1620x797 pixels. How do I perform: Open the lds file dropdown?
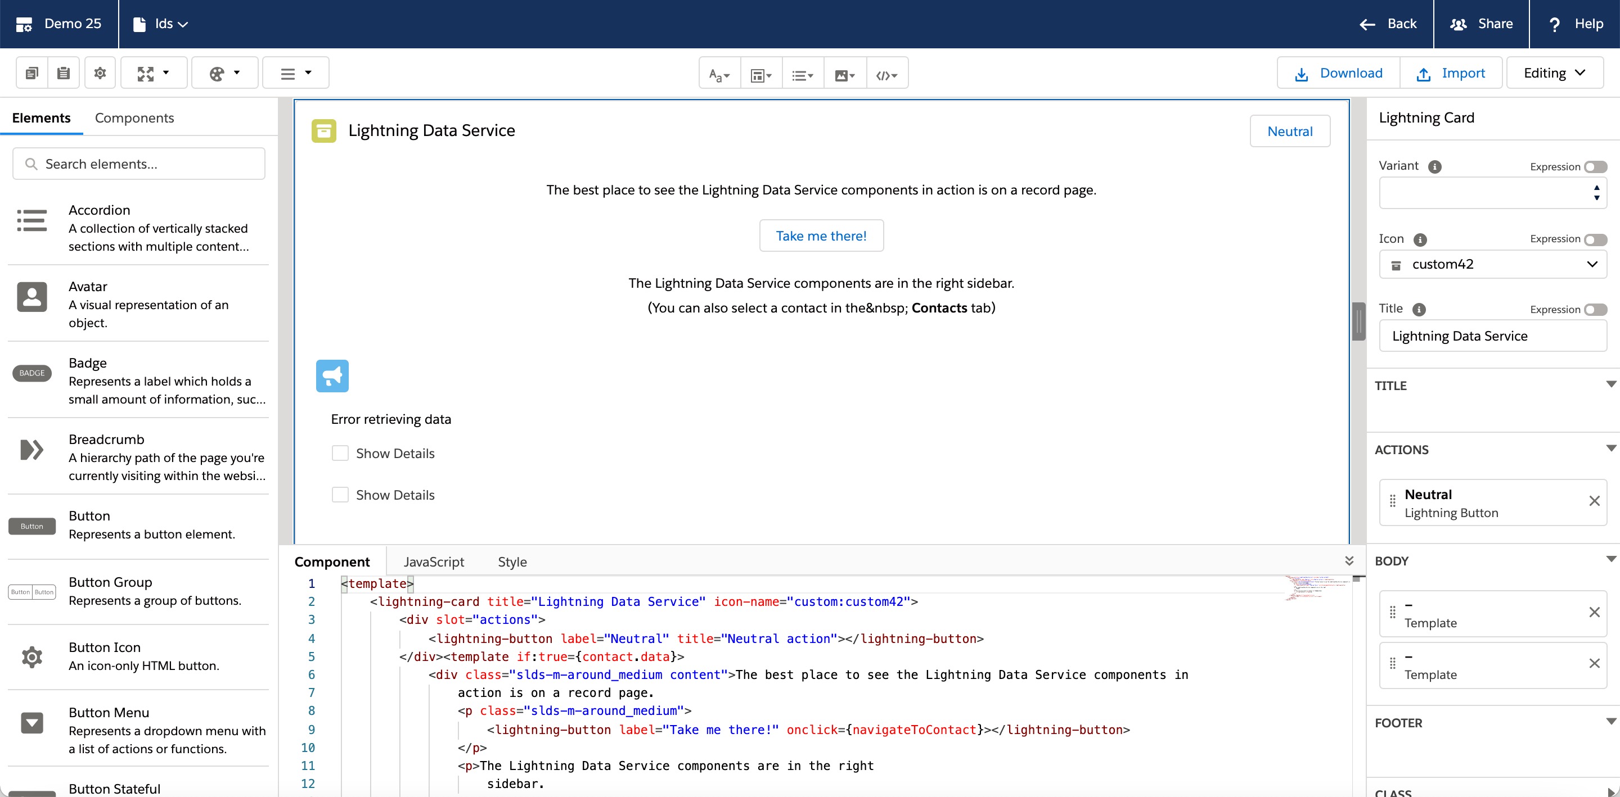(160, 24)
